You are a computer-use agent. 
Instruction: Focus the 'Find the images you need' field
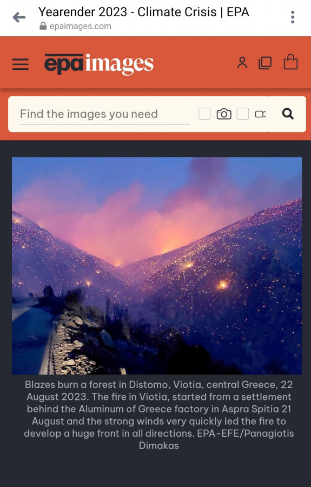coord(104,114)
